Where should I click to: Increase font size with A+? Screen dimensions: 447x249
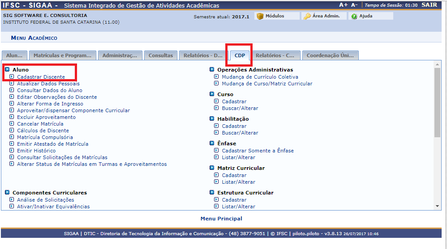point(343,5)
